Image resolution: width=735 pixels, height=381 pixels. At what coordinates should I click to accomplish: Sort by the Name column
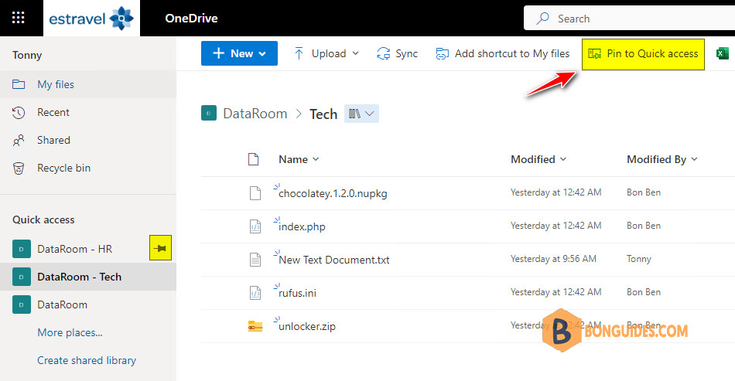(299, 160)
